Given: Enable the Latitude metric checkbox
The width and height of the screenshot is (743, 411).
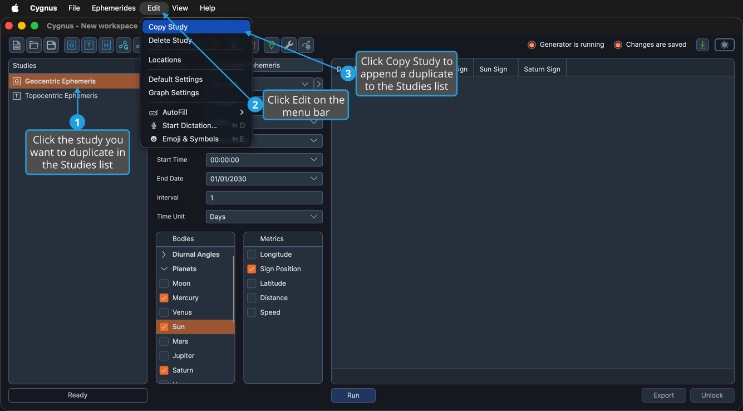Looking at the screenshot, I should pos(252,283).
